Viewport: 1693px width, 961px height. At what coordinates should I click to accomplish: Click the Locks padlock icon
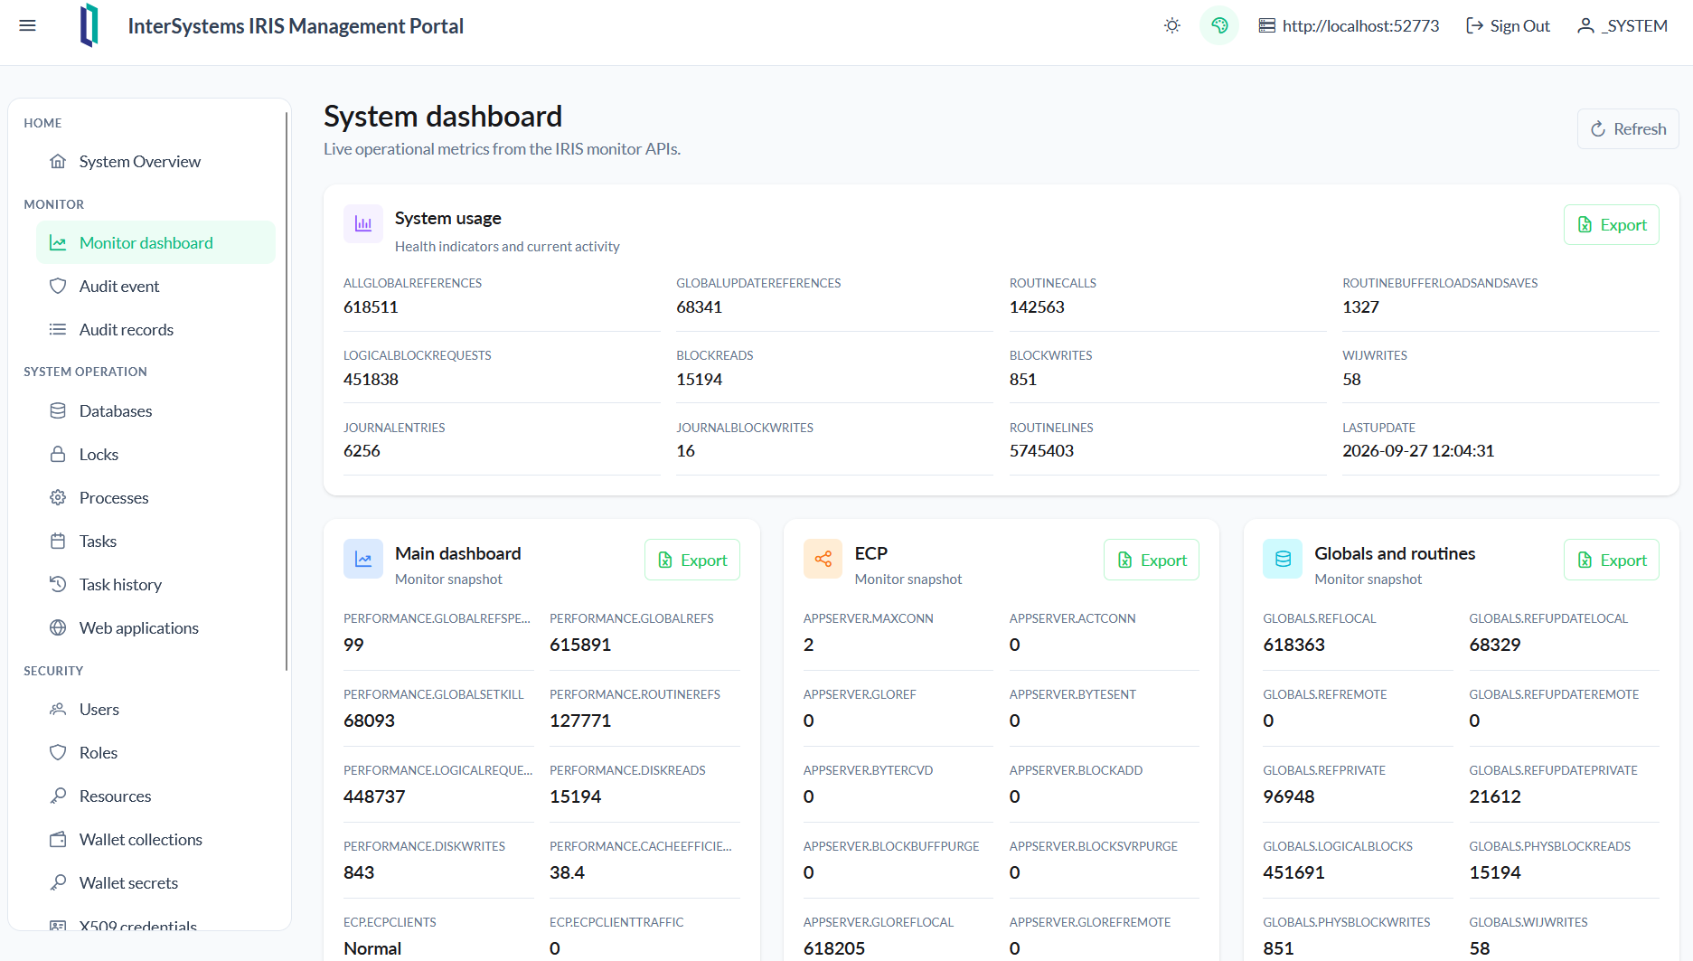[58, 454]
